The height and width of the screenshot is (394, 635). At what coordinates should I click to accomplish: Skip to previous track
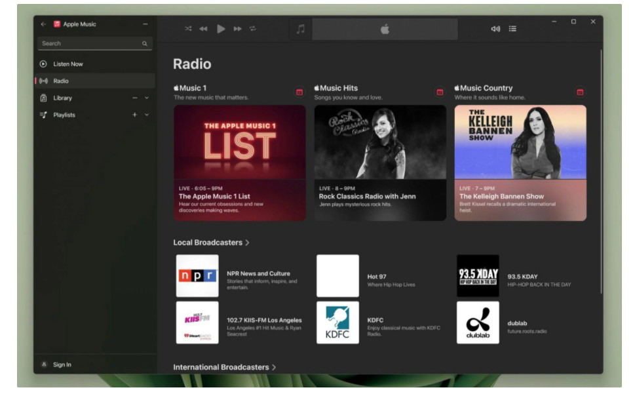(x=203, y=29)
